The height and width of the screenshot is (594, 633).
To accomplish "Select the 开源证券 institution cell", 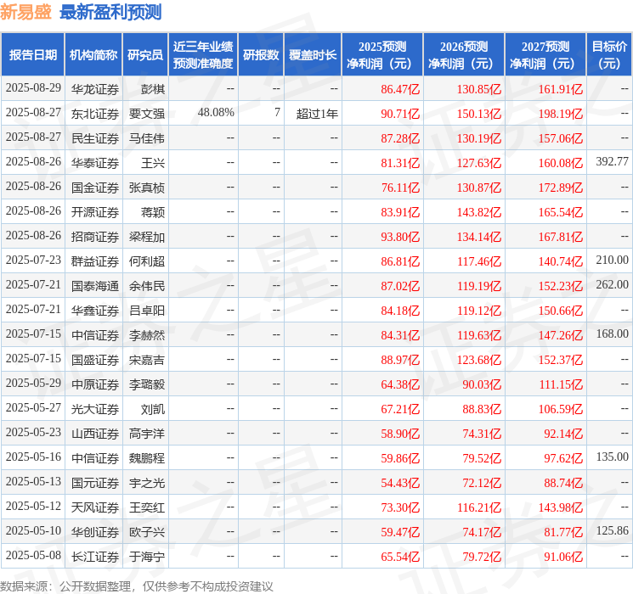I will coord(95,212).
